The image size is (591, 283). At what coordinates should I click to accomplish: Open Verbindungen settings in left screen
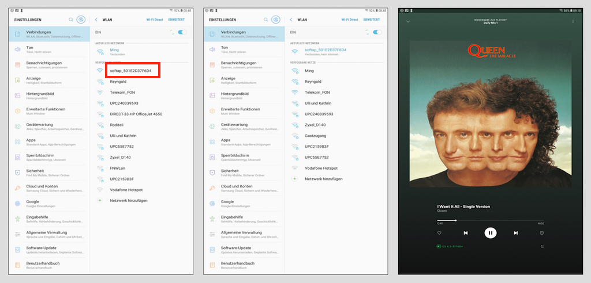(50, 34)
